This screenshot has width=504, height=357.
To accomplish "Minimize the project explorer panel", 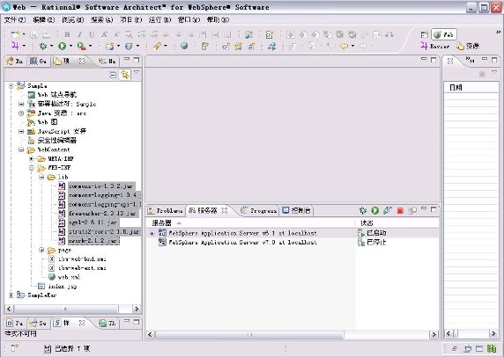I will coord(127,59).
